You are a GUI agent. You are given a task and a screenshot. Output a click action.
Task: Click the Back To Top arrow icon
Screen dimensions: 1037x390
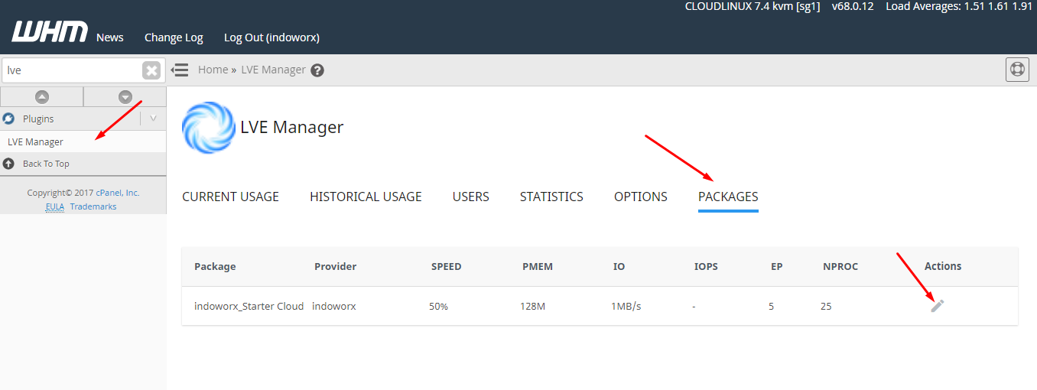coord(9,164)
